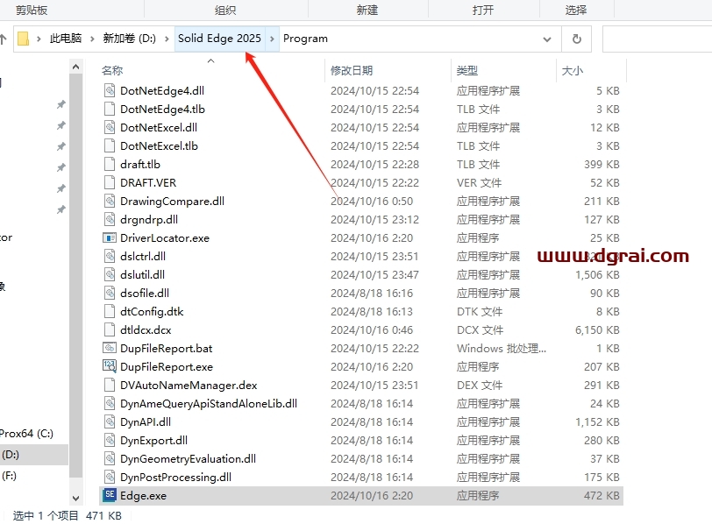Click the DrawingCompare.dll file icon
This screenshot has height=524, width=712.
[x=110, y=201]
